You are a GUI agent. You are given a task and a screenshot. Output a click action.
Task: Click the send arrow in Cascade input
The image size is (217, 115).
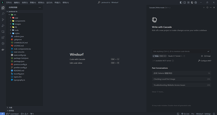(209, 52)
